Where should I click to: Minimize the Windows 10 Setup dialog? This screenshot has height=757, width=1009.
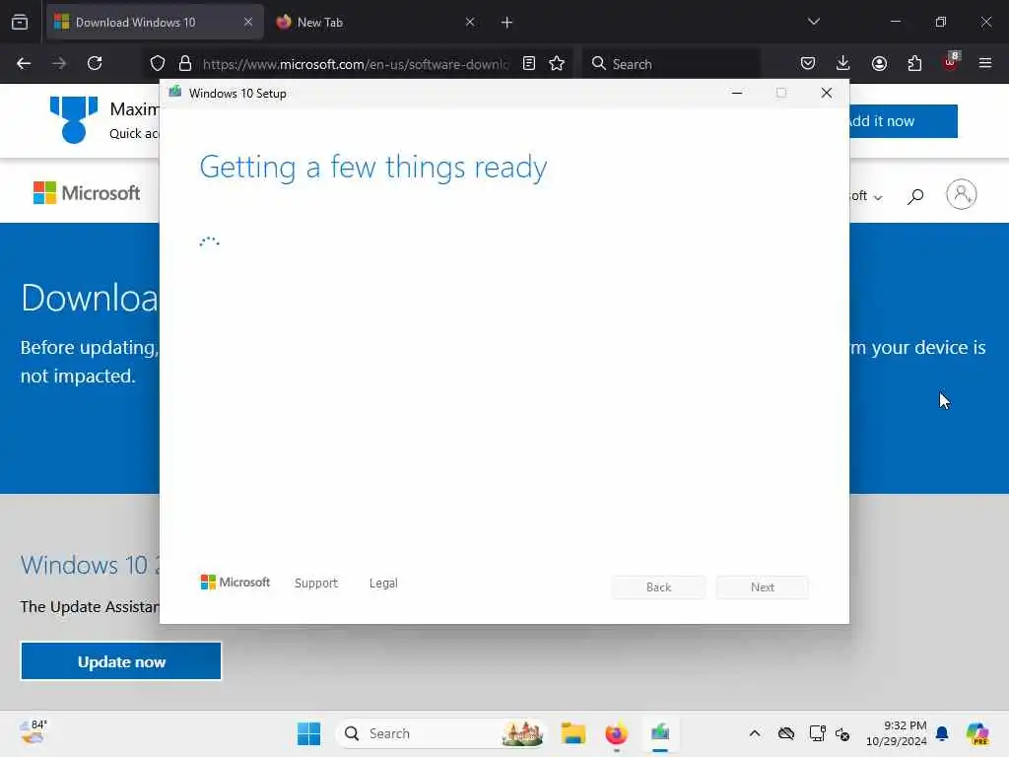click(737, 93)
